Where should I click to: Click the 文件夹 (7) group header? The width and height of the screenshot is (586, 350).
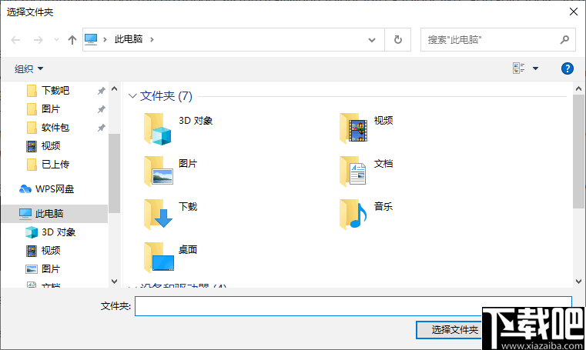[x=166, y=96]
